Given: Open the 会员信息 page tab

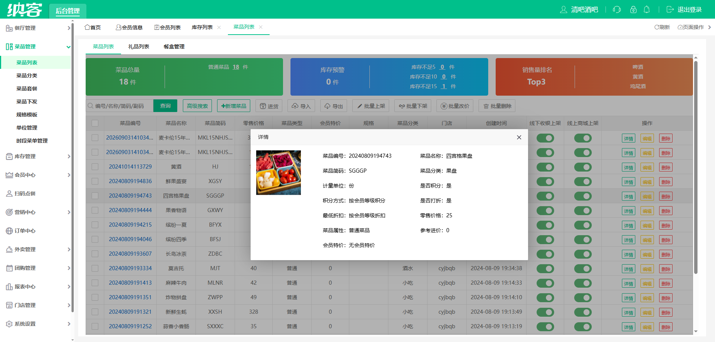Looking at the screenshot, I should click(x=129, y=28).
